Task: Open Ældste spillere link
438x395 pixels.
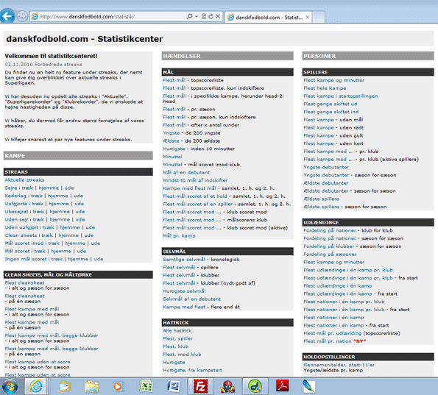Action: [x=321, y=199]
